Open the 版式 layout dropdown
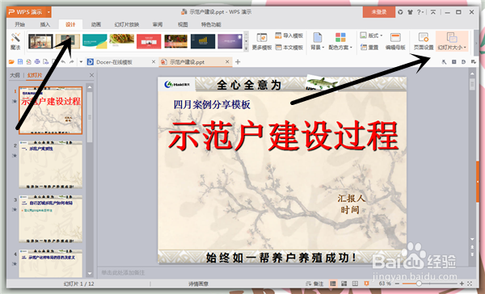This screenshot has height=294, width=485. pos(371,36)
